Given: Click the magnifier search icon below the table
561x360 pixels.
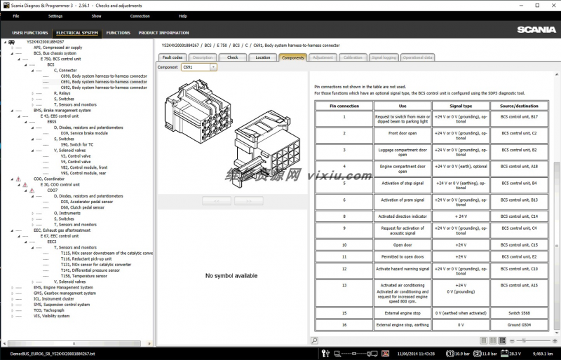Looking at the screenshot, I should pyautogui.click(x=314, y=340).
